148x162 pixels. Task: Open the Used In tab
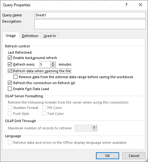click(50, 36)
